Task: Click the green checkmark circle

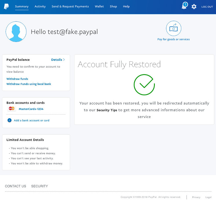Action: [x=144, y=85]
